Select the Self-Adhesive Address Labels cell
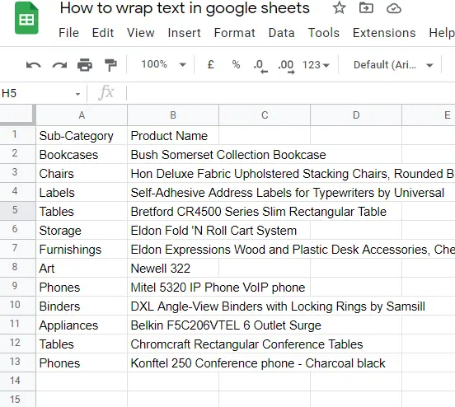This screenshot has width=455, height=407. [173, 192]
